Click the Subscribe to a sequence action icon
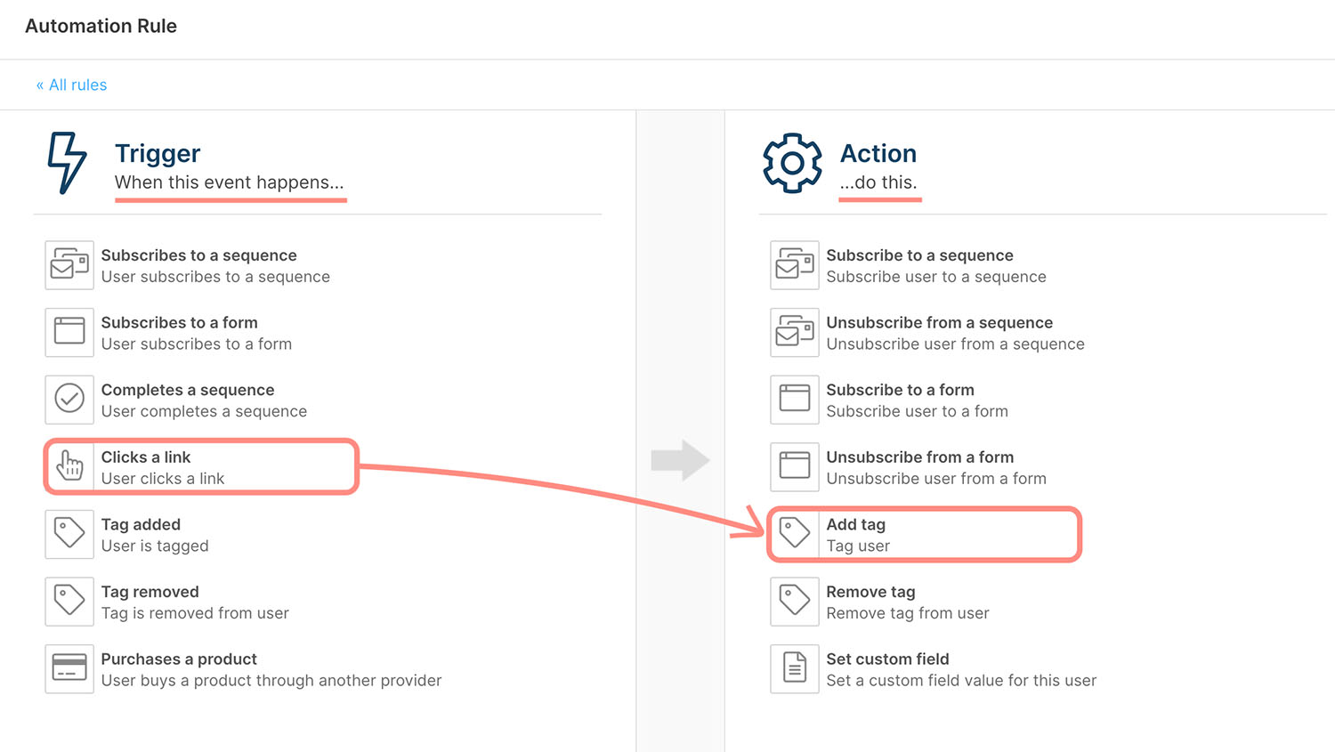The image size is (1335, 752). coord(795,265)
